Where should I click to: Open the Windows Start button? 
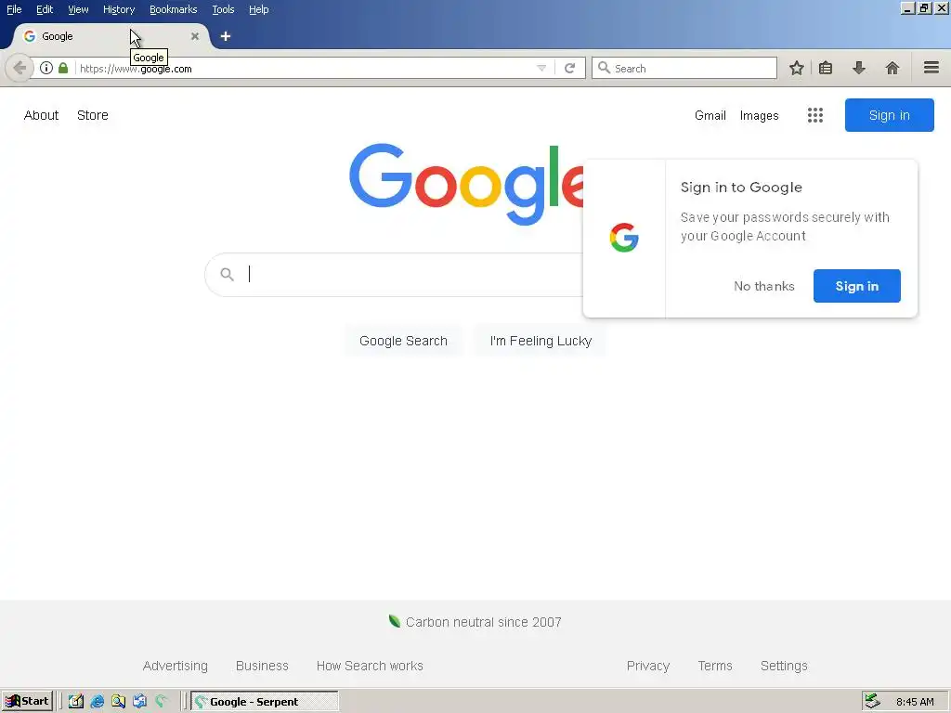coord(27,702)
